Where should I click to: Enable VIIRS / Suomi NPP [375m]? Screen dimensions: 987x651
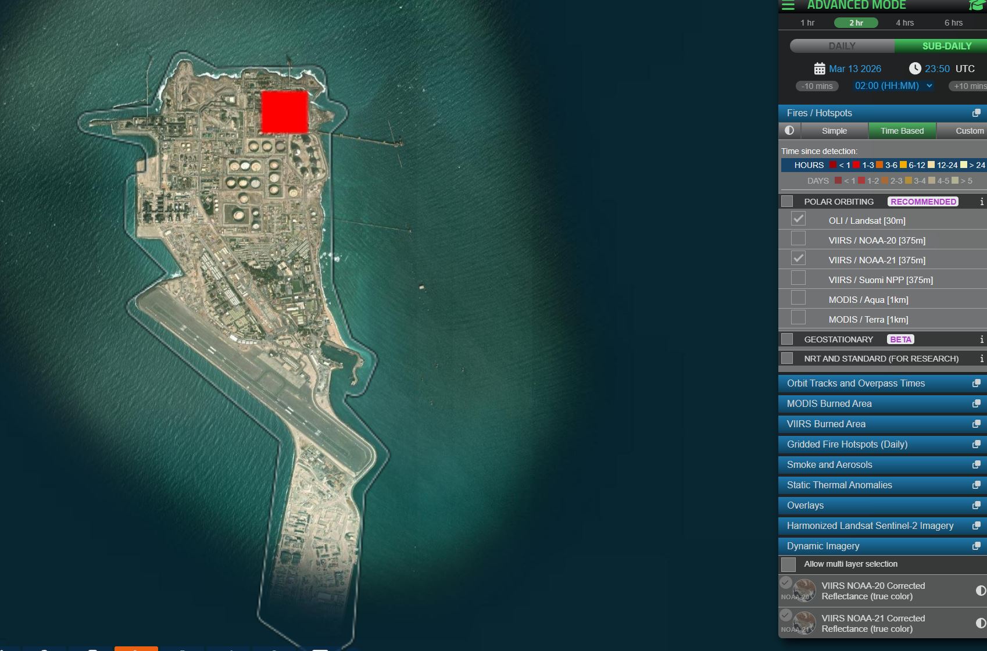click(x=799, y=278)
